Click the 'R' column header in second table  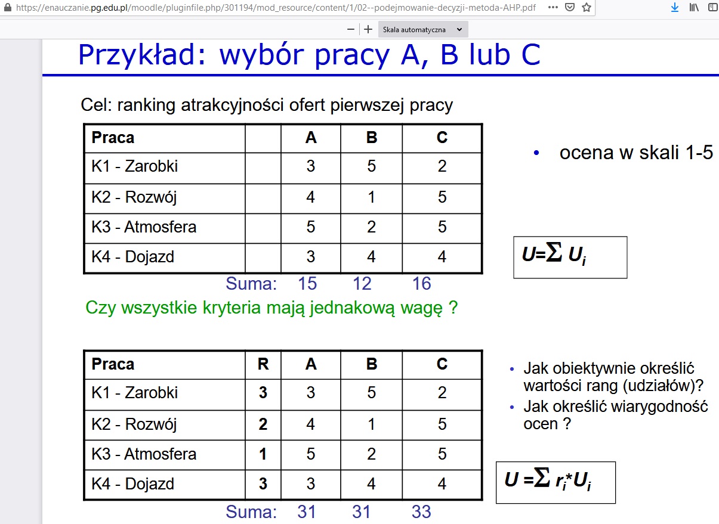click(x=263, y=364)
